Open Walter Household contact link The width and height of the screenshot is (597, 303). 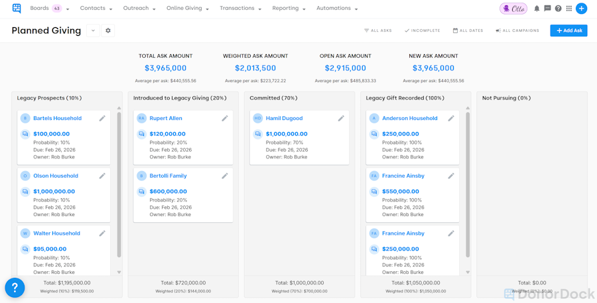coord(57,233)
